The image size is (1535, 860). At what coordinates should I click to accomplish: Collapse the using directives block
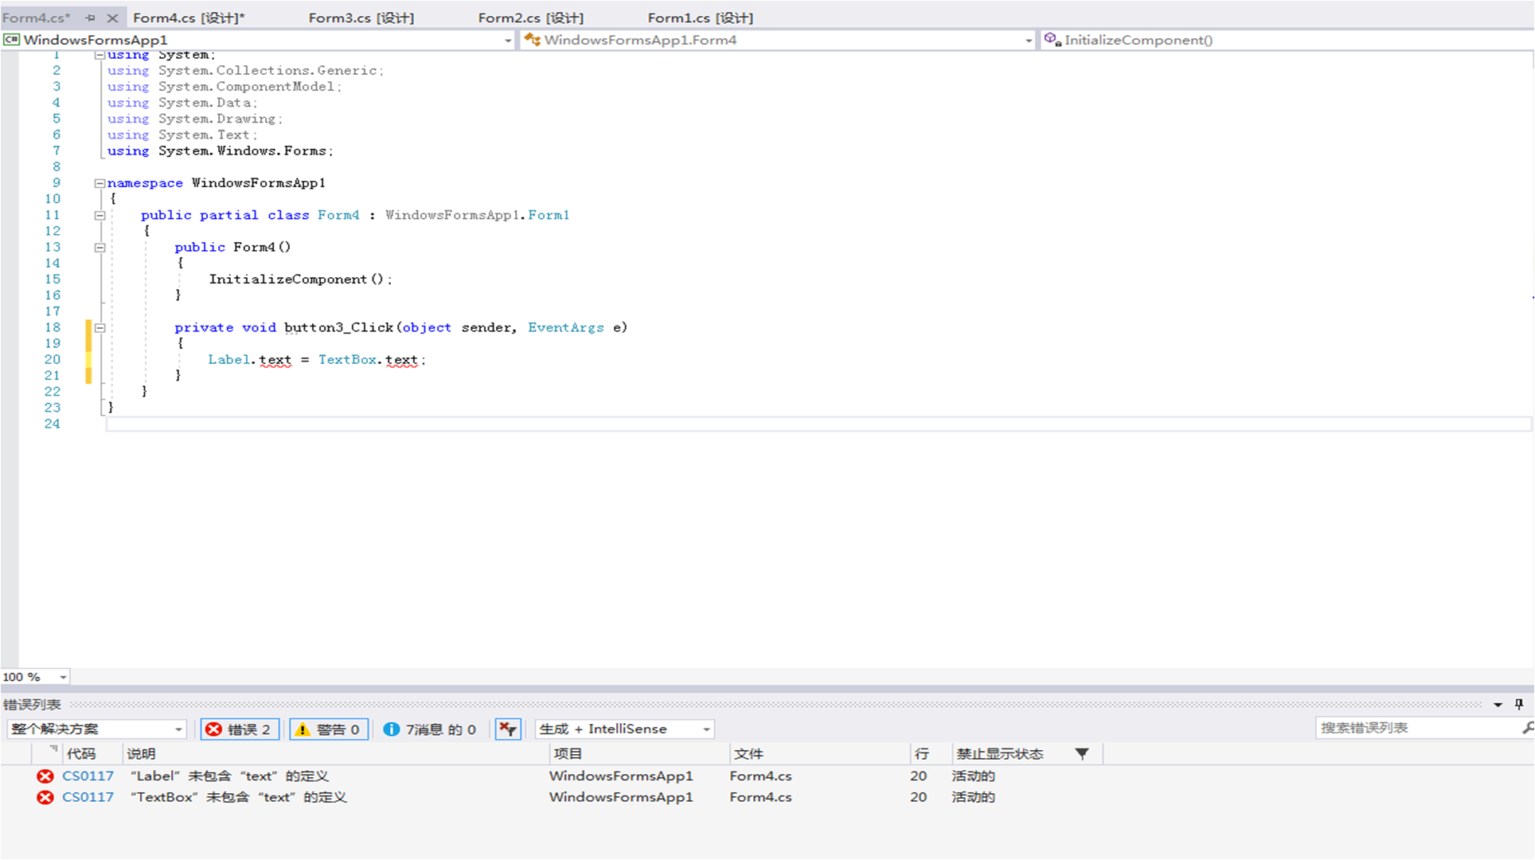[x=100, y=55]
